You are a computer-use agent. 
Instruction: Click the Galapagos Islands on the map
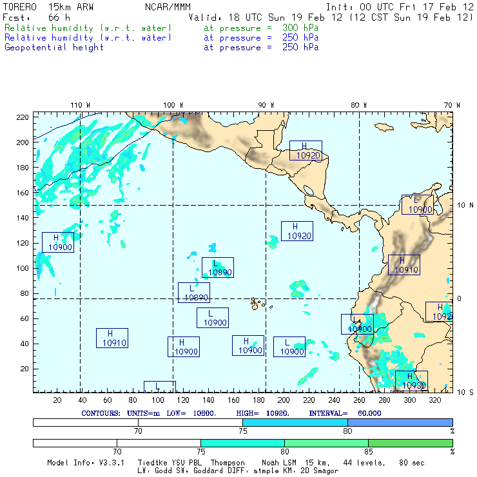pos(258,302)
